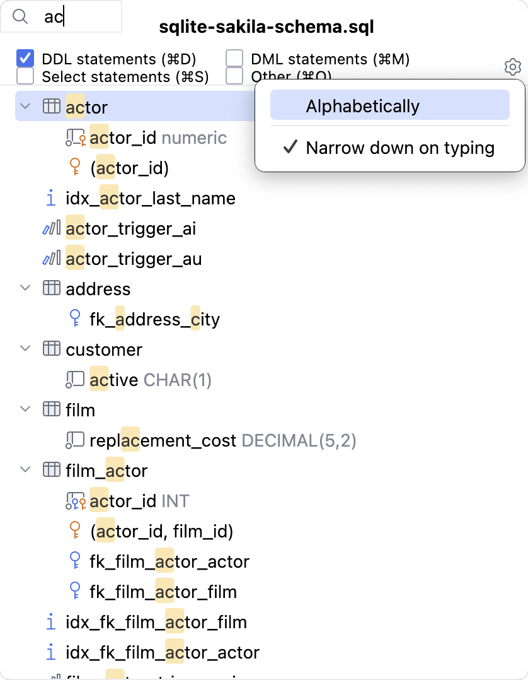Viewport: 528px width, 680px height.
Task: Collapse the customer table node
Action: (24, 349)
